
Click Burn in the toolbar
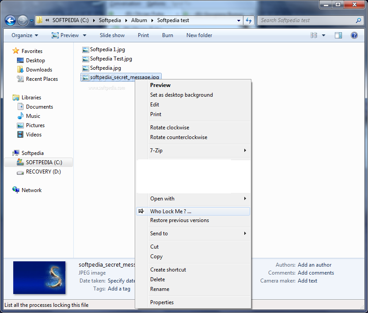[x=167, y=35]
